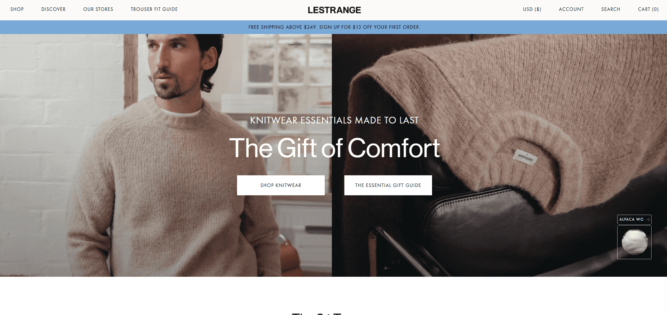The height and width of the screenshot is (315, 667).
Task: Open the DISCOVER menu
Action: [x=53, y=9]
